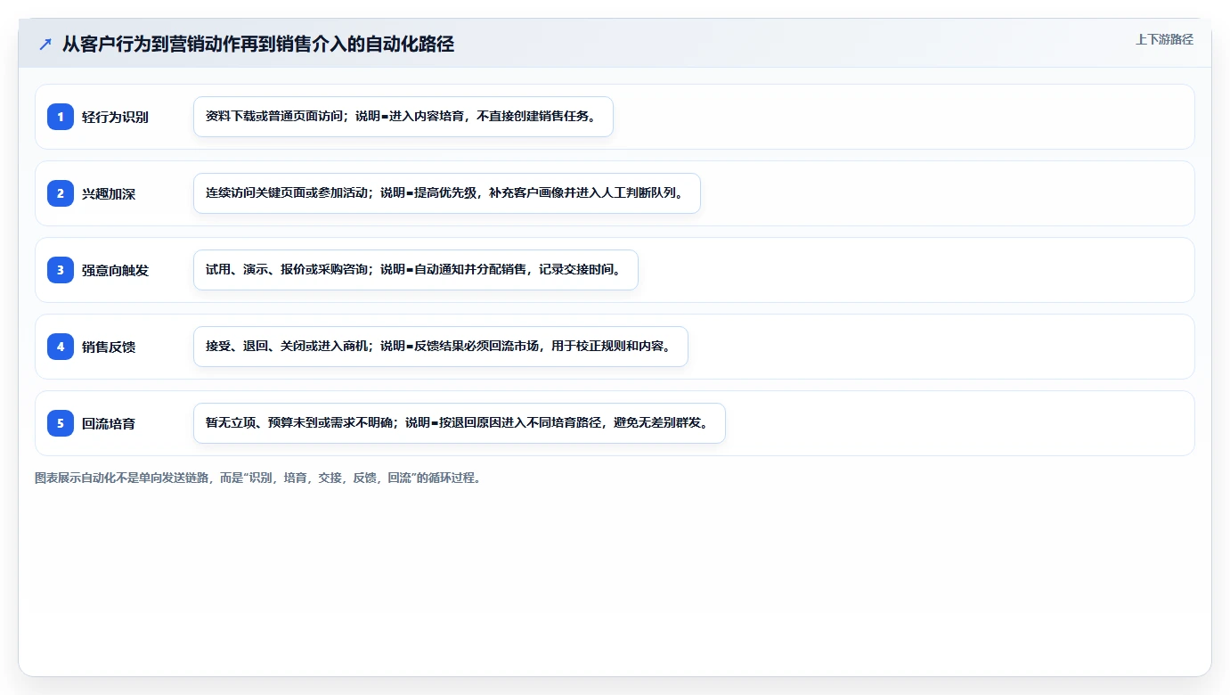Click the 接受、退回、关闭或进入商机 description box
Image resolution: width=1230 pixels, height=695 pixels.
point(441,347)
